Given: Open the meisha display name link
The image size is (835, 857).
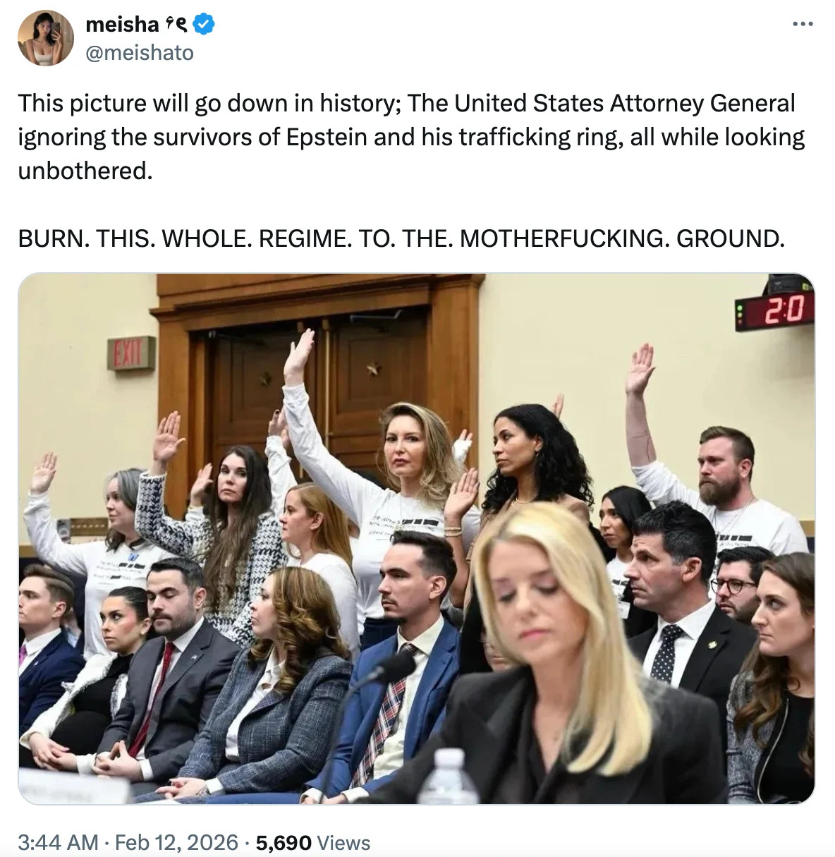Looking at the screenshot, I should (121, 25).
